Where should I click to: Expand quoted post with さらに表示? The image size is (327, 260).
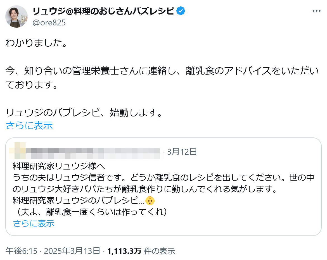click(x=34, y=223)
